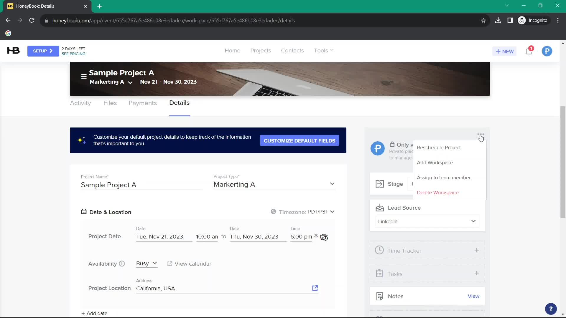Toggle Availability status to Busy

click(x=146, y=263)
